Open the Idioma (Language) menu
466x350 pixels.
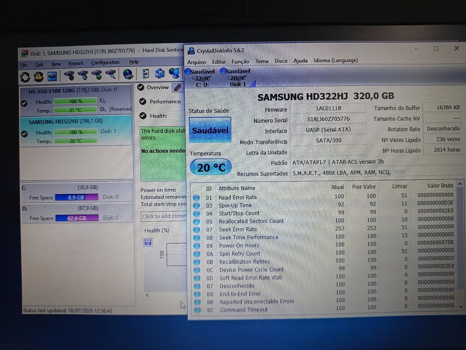click(x=336, y=60)
